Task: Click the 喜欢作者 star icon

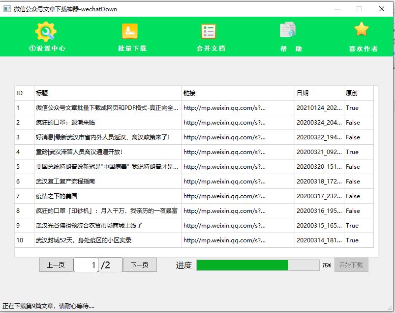Action: 362,29
